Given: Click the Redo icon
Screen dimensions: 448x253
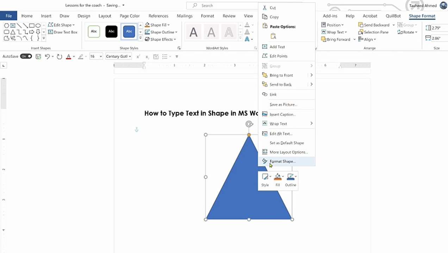Looking at the screenshot, I should pyautogui.click(x=59, y=56).
